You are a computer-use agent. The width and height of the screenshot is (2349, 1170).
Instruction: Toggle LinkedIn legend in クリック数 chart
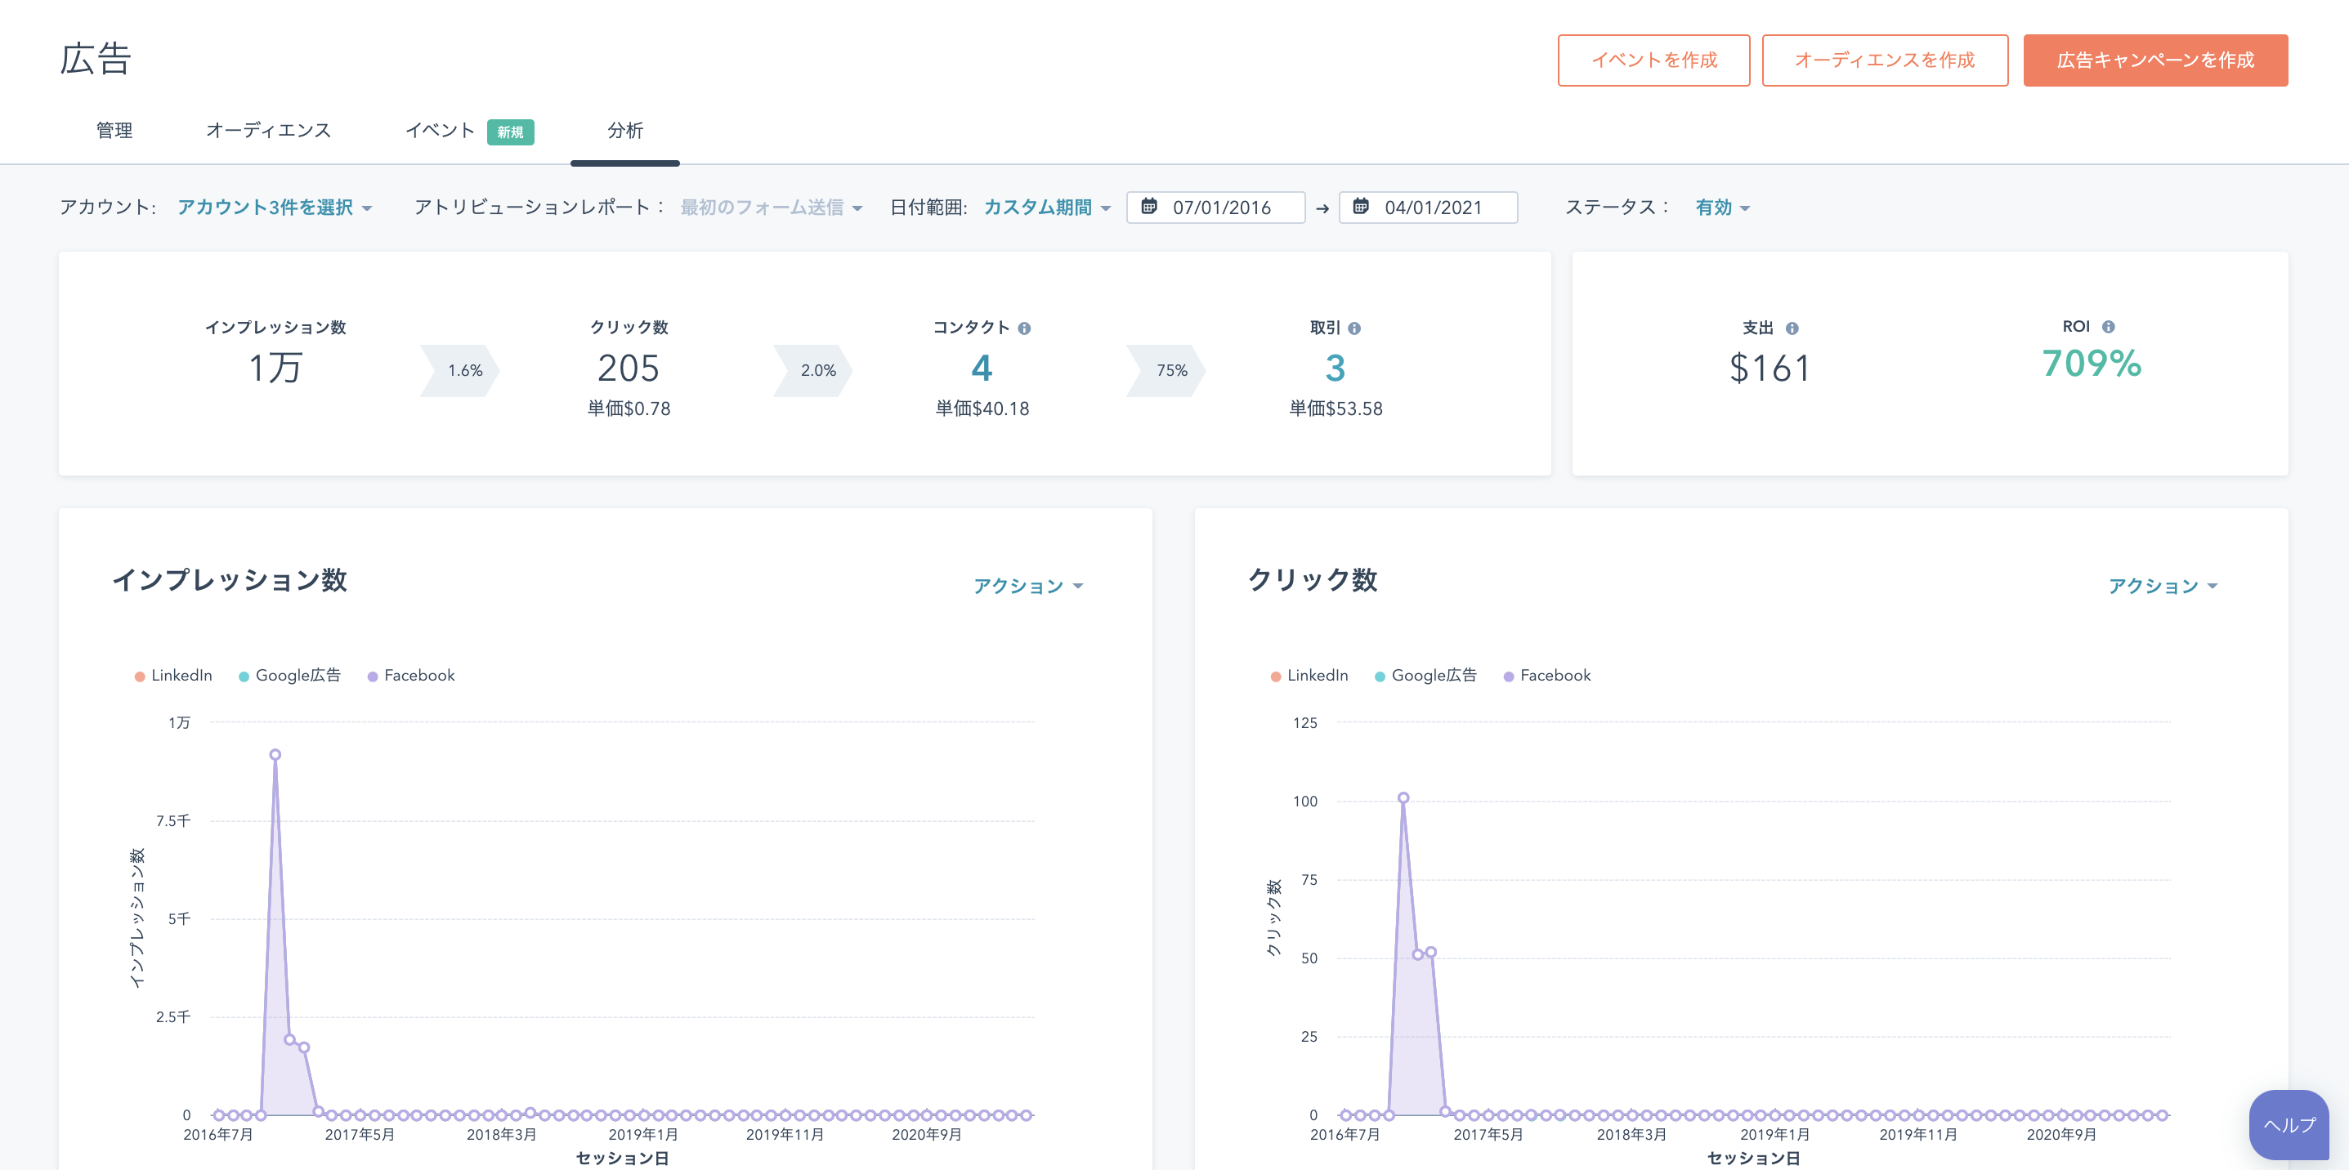coord(1309,675)
